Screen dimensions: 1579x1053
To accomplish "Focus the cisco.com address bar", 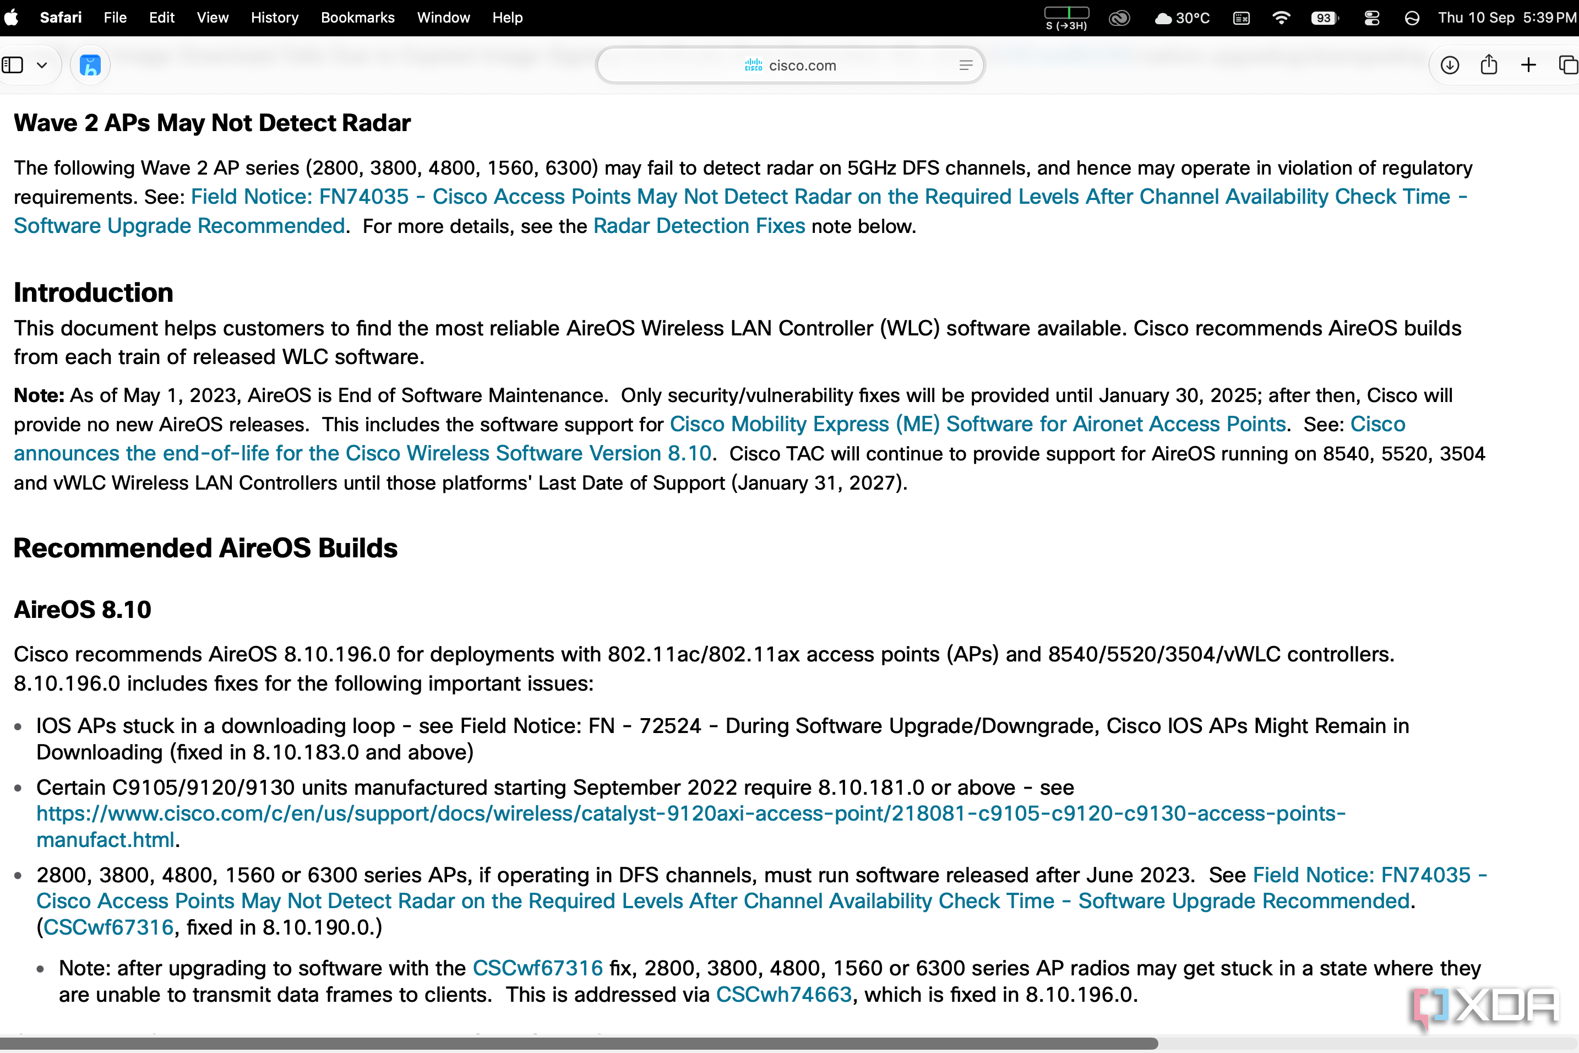I will point(790,65).
